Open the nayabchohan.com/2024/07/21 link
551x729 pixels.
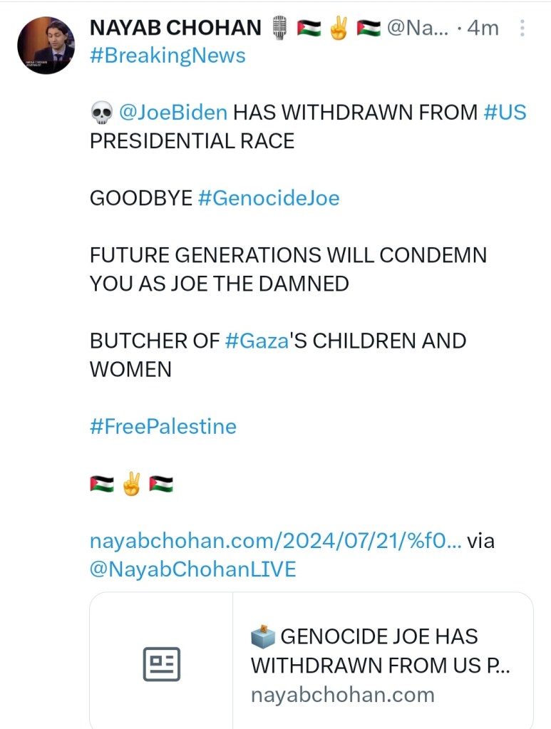[x=275, y=541]
